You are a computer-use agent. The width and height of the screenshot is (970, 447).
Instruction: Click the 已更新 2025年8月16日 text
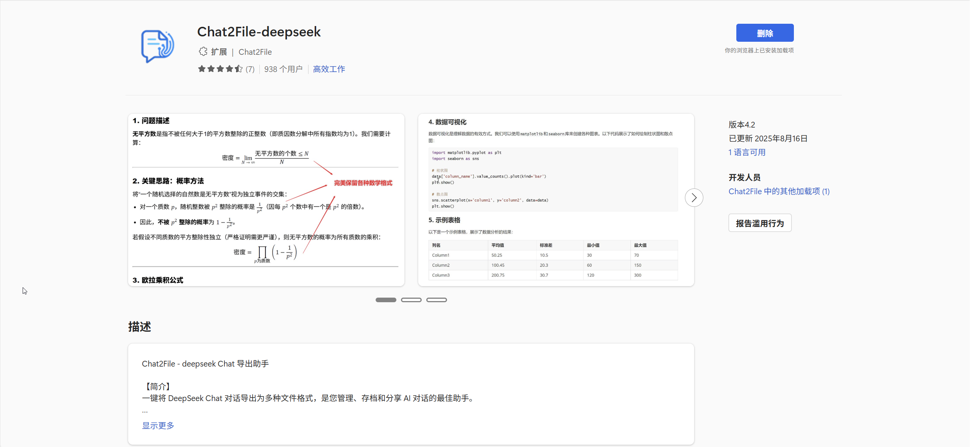pyautogui.click(x=768, y=139)
